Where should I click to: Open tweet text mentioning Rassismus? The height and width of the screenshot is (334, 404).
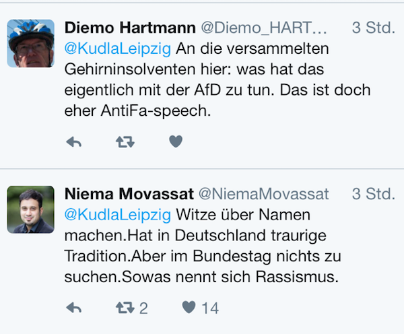click(203, 246)
